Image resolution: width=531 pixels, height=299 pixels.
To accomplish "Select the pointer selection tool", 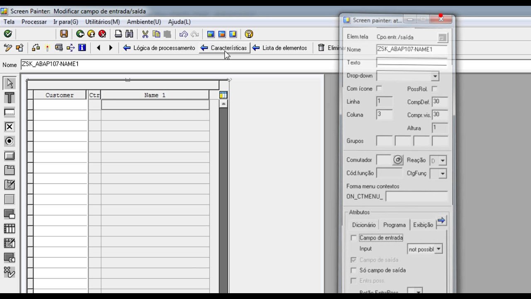I will [x=10, y=83].
